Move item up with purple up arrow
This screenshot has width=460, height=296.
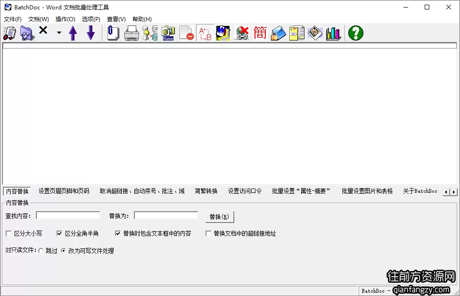[x=73, y=33]
